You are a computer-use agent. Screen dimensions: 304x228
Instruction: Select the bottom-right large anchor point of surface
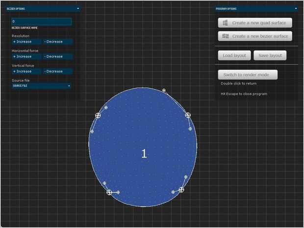click(181, 190)
